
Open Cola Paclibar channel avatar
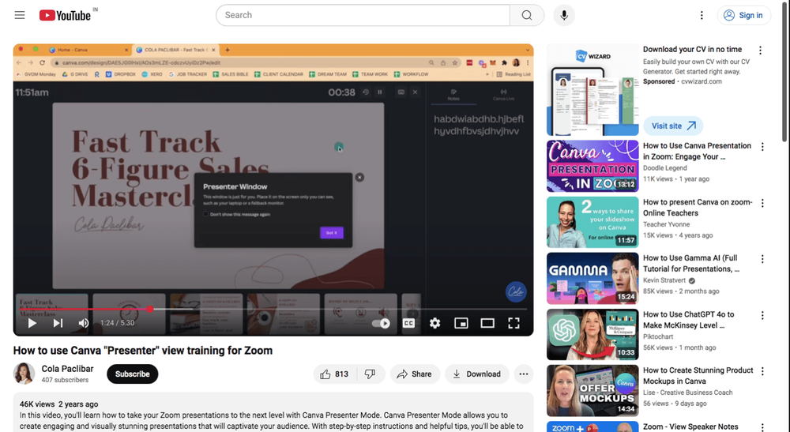pos(24,374)
